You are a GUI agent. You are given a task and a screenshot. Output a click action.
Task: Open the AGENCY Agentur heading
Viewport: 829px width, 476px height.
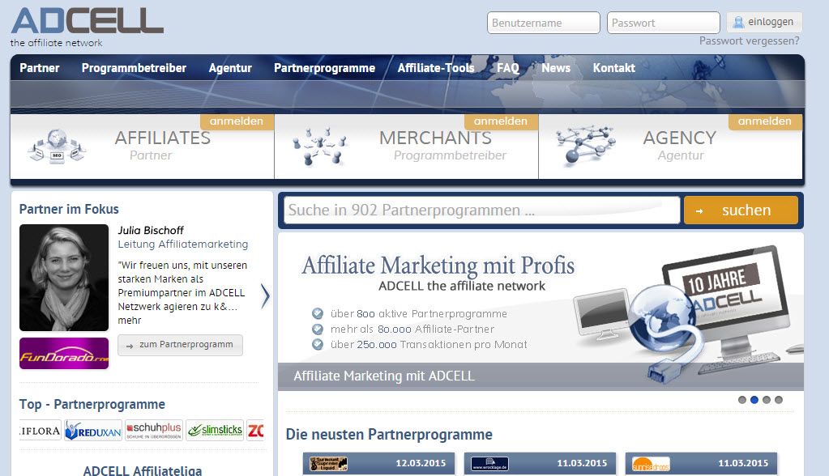pyautogui.click(x=679, y=145)
